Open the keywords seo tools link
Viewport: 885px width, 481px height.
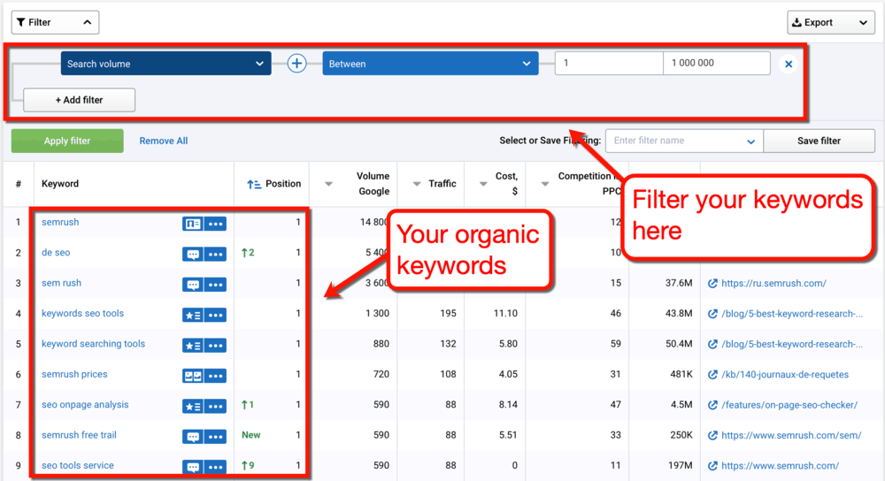(82, 314)
